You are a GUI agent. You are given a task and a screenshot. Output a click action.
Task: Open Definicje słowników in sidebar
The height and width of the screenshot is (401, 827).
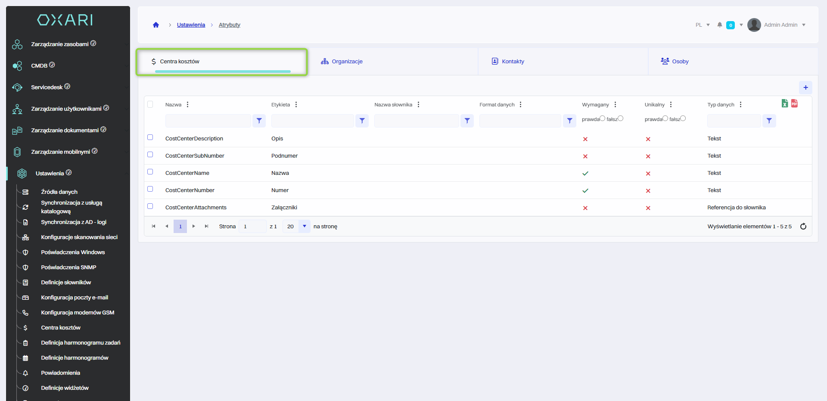click(x=66, y=283)
